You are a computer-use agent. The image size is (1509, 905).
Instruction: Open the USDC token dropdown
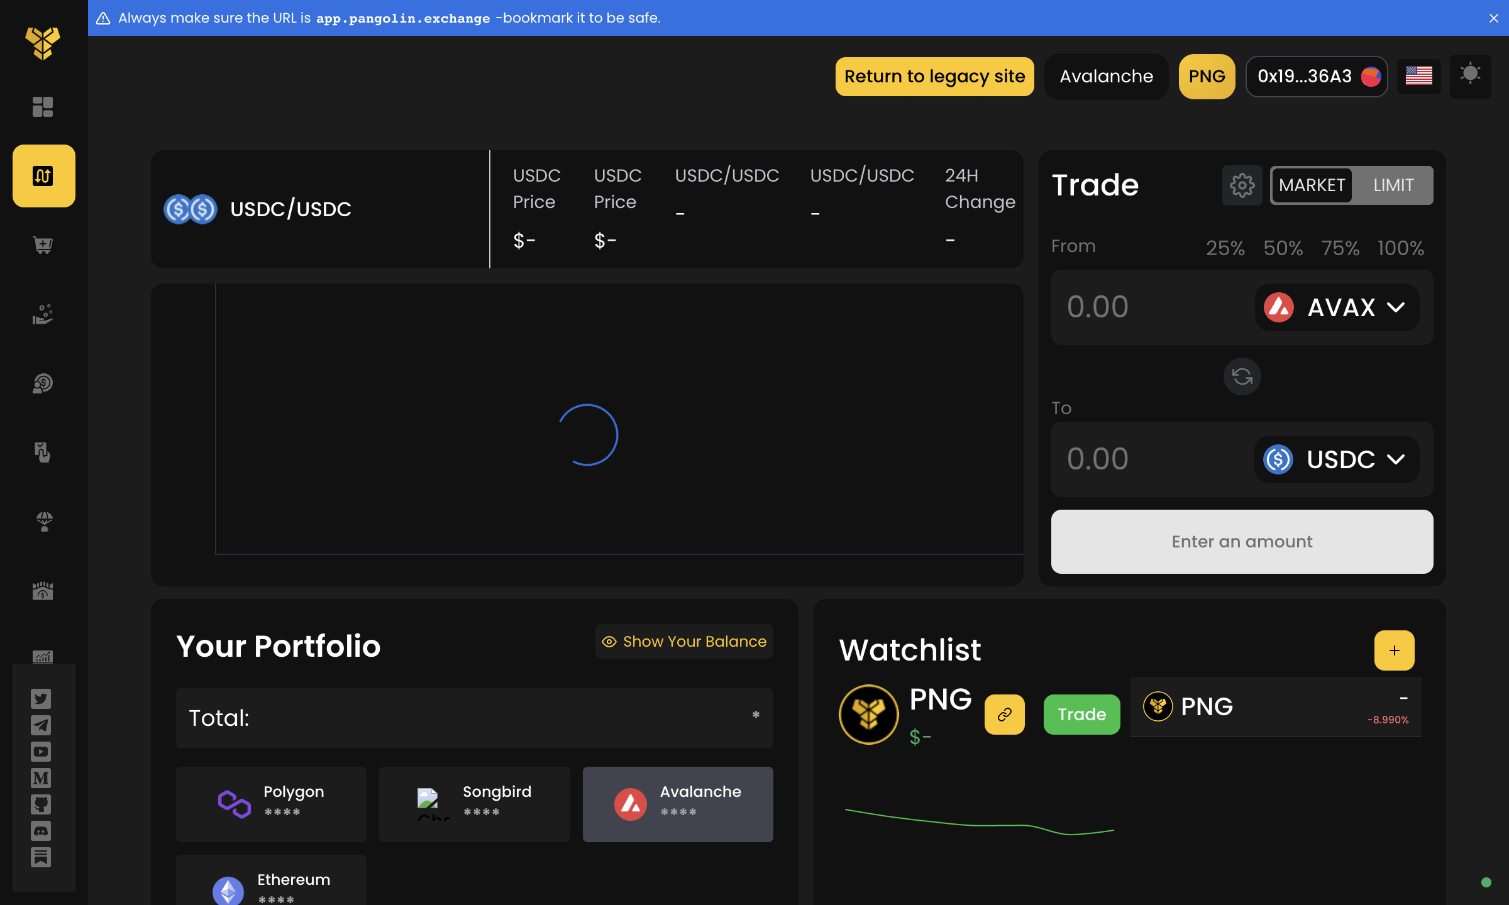[x=1337, y=459]
